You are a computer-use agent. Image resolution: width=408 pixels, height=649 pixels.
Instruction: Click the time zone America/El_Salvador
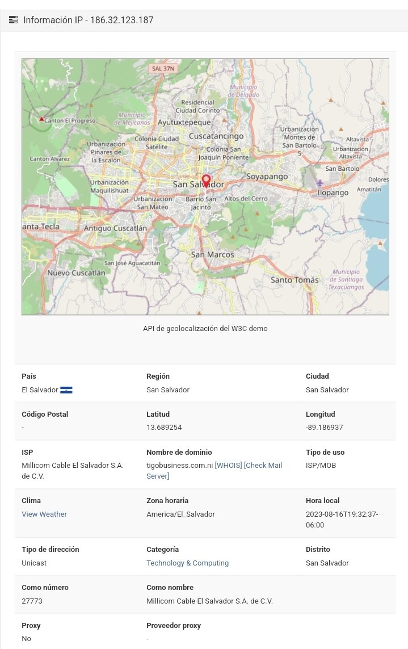coord(181,514)
